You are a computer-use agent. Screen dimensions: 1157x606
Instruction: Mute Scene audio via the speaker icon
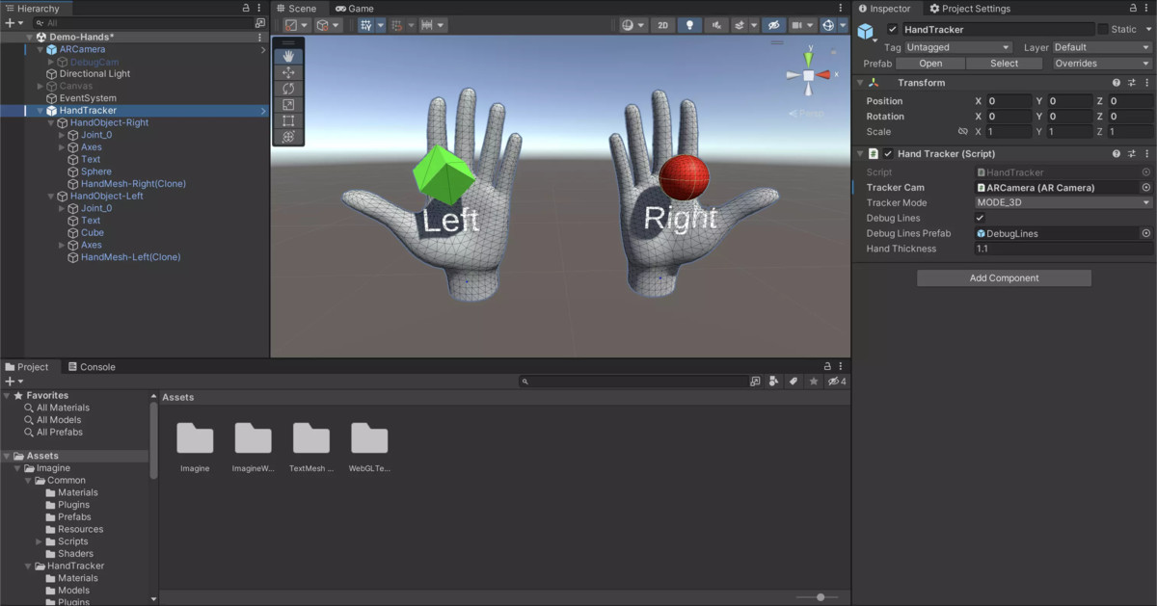point(714,26)
